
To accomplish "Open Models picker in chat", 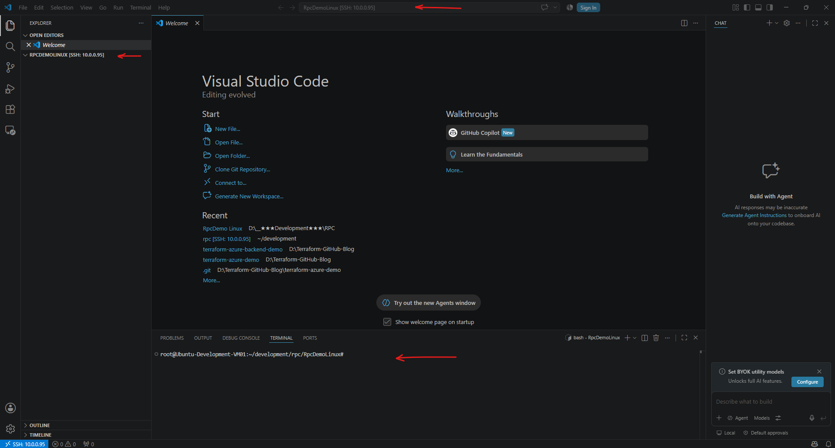I will pos(762,418).
